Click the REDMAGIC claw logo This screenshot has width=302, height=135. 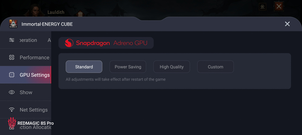pyautogui.click(x=12, y=123)
